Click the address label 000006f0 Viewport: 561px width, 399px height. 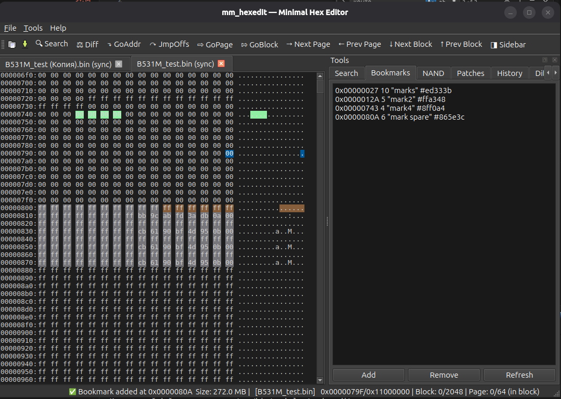[18, 75]
